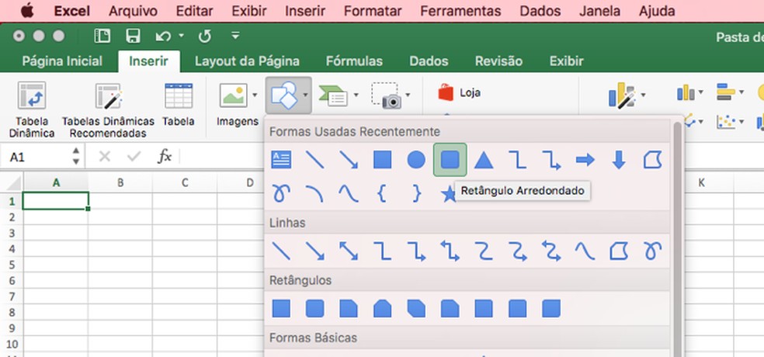Select the Freeform shape in Linhas

click(x=619, y=251)
